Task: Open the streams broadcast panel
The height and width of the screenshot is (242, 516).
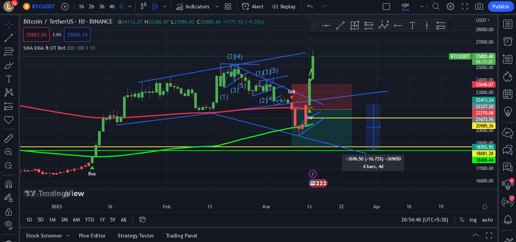Action: tap(508, 201)
